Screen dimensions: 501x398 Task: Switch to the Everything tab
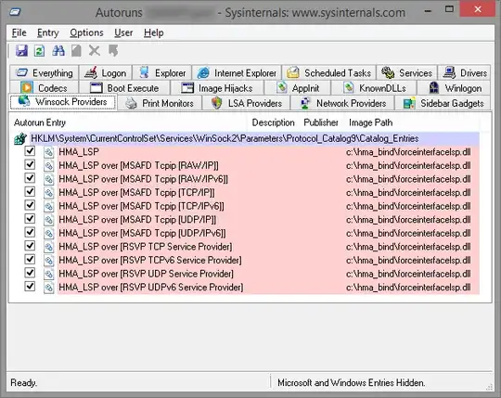[44, 73]
